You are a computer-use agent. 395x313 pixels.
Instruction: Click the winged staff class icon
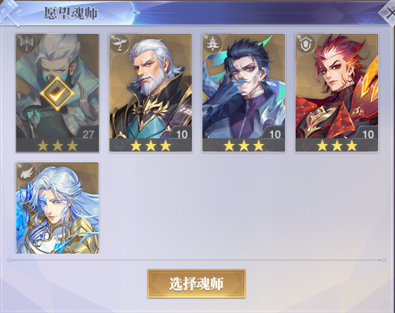pos(118,44)
